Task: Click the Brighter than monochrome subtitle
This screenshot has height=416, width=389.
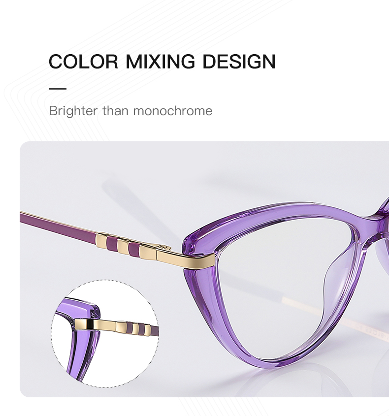Action: (130, 111)
